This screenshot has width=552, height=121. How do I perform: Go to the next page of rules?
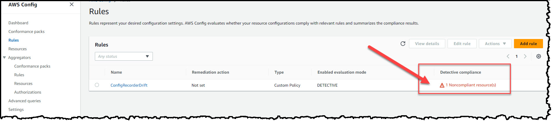point(525,56)
